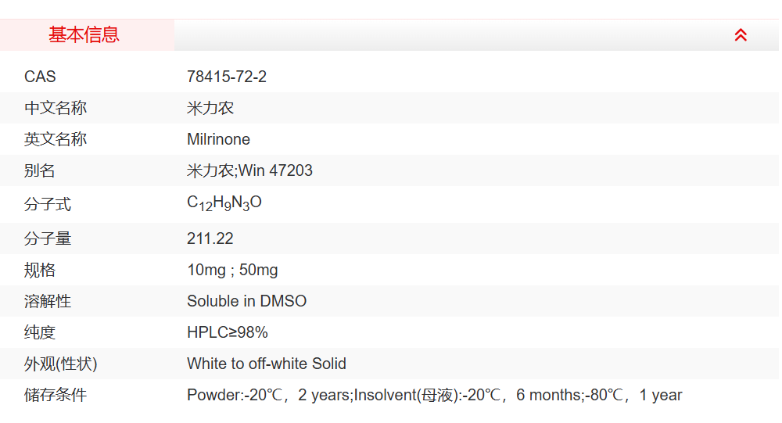The width and height of the screenshot is (782, 423).
Task: Click the molecular formula C12H9N3O
Action: pos(224,203)
